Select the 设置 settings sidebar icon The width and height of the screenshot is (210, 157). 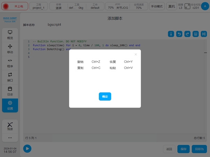[x=10, y=105]
